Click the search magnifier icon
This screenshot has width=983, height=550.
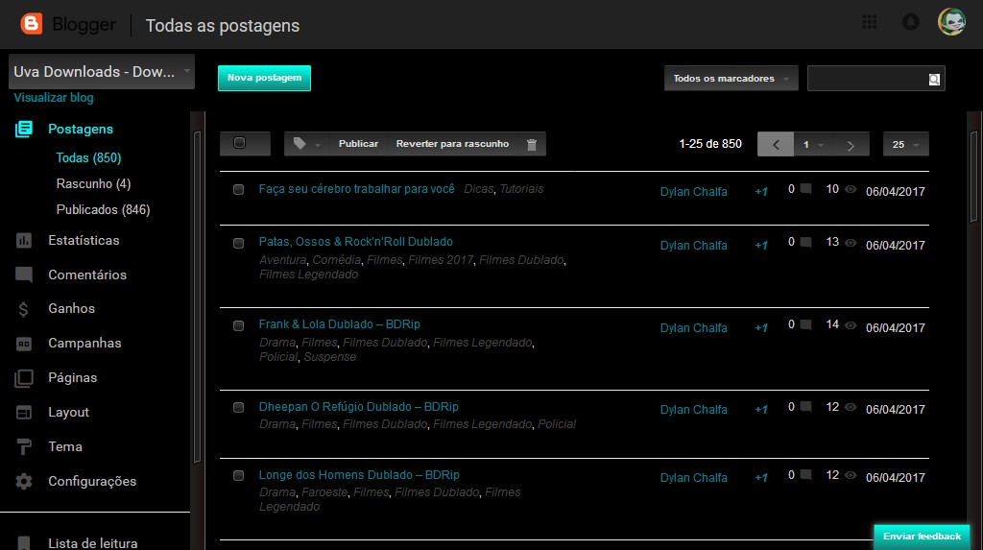(934, 80)
